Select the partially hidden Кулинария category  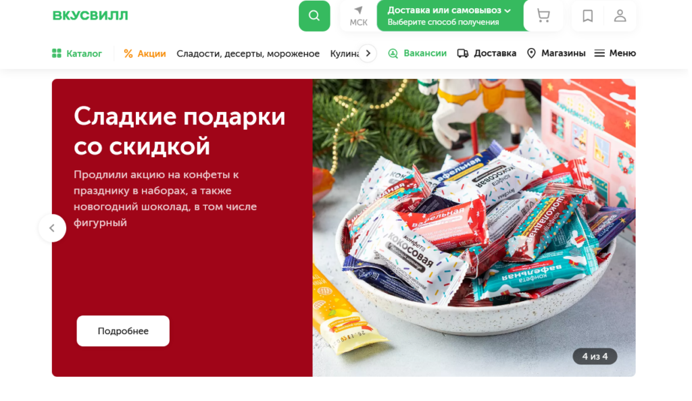click(346, 54)
